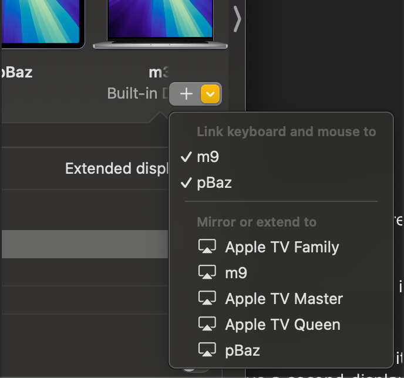Pick Apple TV Master in the menu
The width and height of the screenshot is (404, 378).
click(284, 299)
